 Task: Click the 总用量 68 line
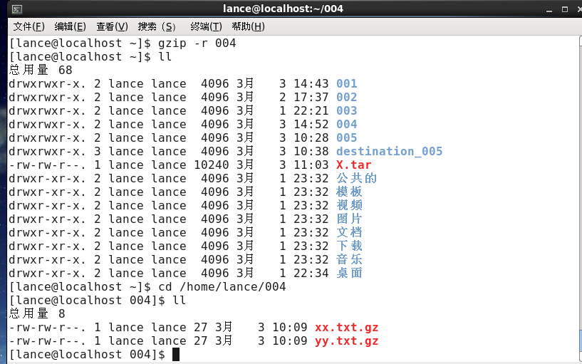41,70
